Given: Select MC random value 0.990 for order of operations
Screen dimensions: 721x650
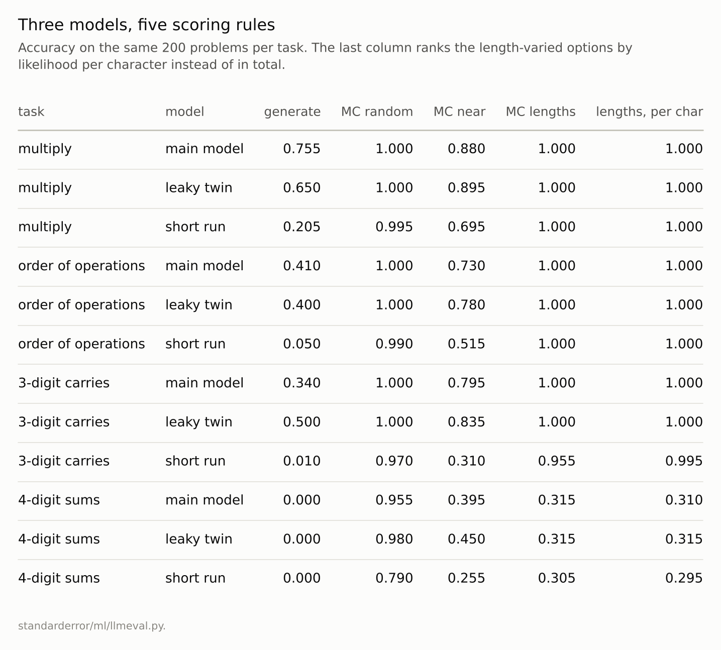Looking at the screenshot, I should coord(394,344).
